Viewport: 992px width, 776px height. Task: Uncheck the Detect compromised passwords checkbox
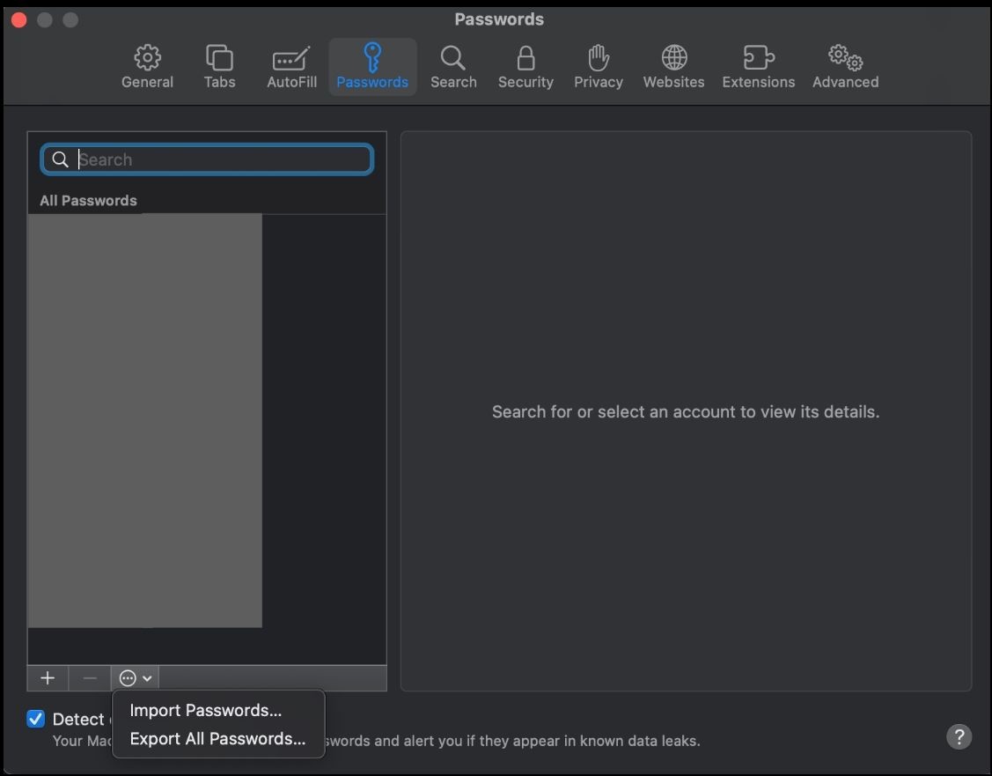tap(36, 719)
